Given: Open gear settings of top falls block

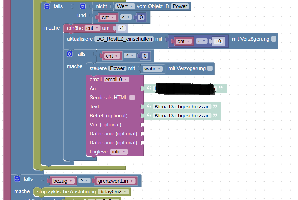Looking at the screenshot, I should click(47, 6).
